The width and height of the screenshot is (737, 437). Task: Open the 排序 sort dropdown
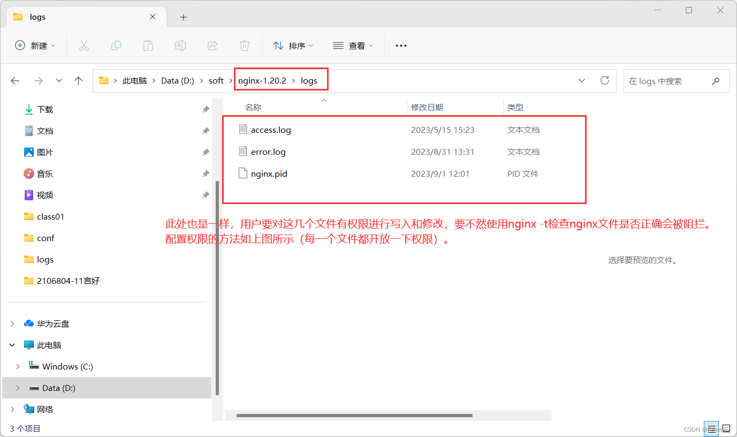[x=293, y=46]
